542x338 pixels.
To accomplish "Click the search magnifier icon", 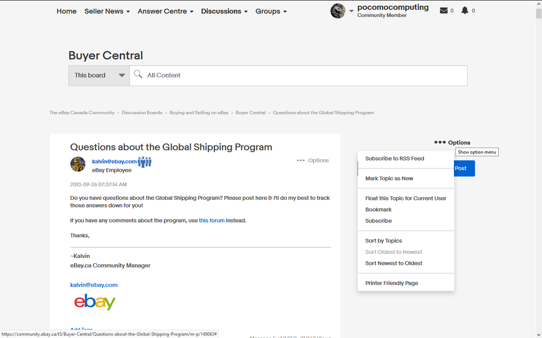I will point(138,74).
